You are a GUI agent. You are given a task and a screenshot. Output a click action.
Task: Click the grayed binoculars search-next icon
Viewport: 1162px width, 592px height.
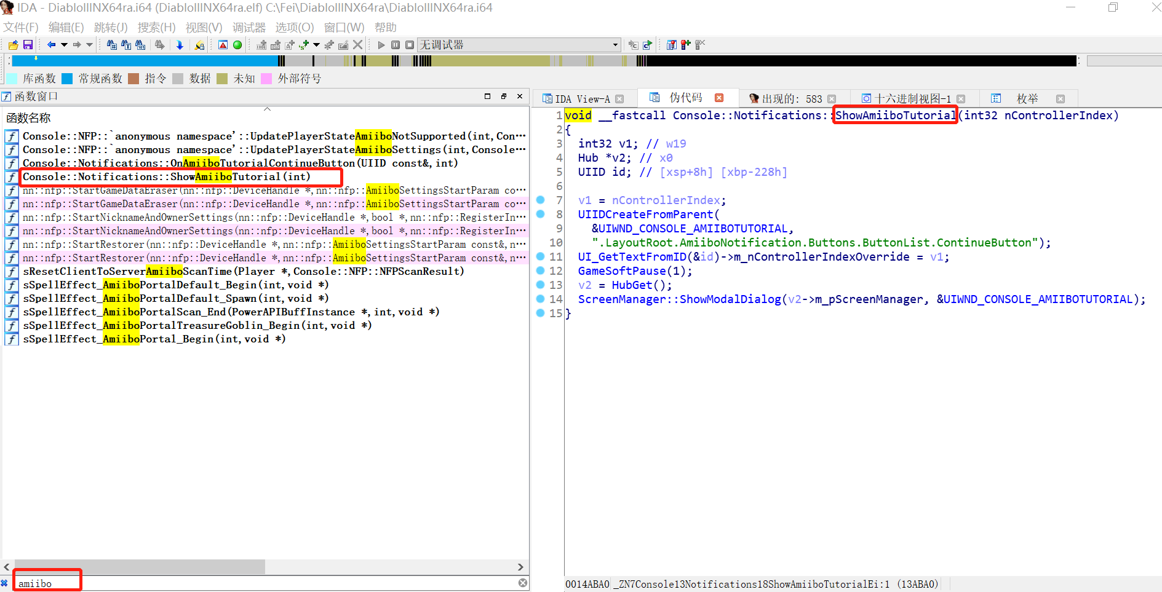coord(160,45)
